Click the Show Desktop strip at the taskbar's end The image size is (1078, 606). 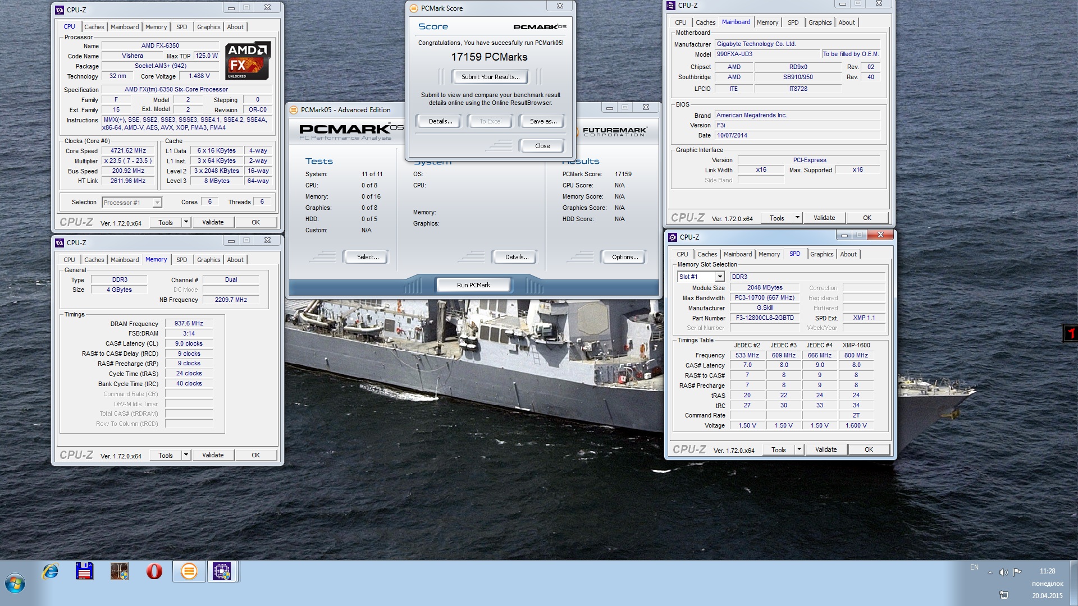[x=1074, y=583]
